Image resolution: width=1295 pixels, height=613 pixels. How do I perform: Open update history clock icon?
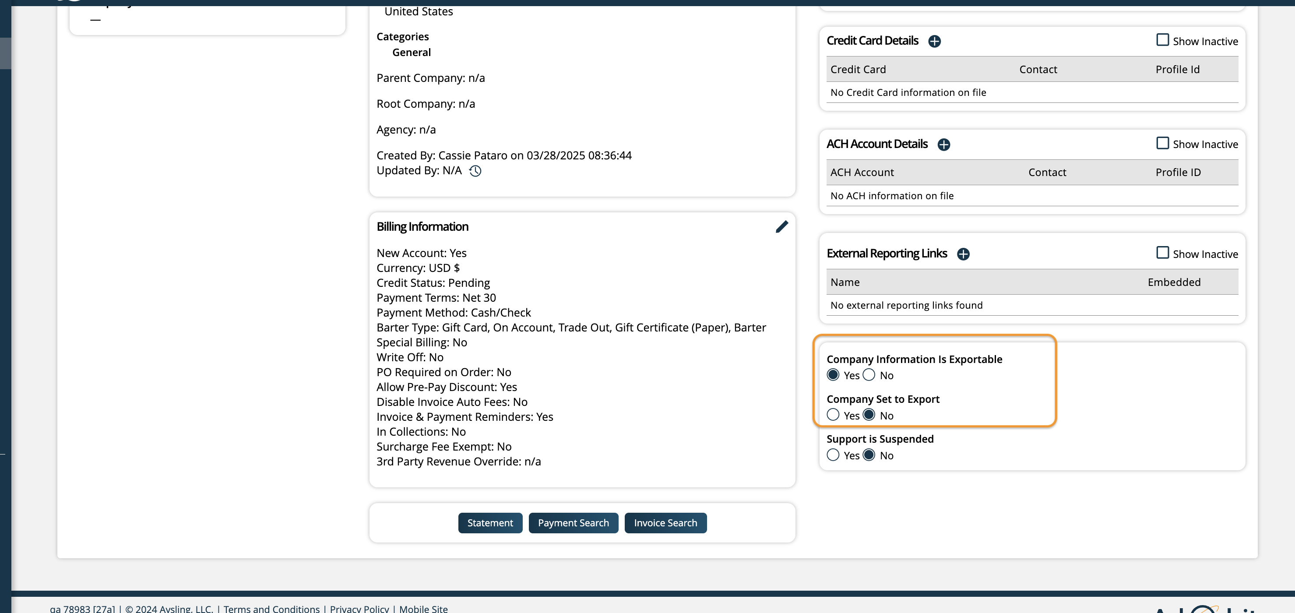(475, 171)
